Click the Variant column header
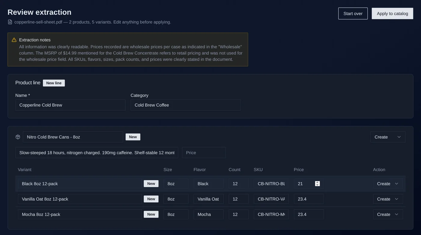This screenshot has width=421, height=235. pyautogui.click(x=25, y=169)
